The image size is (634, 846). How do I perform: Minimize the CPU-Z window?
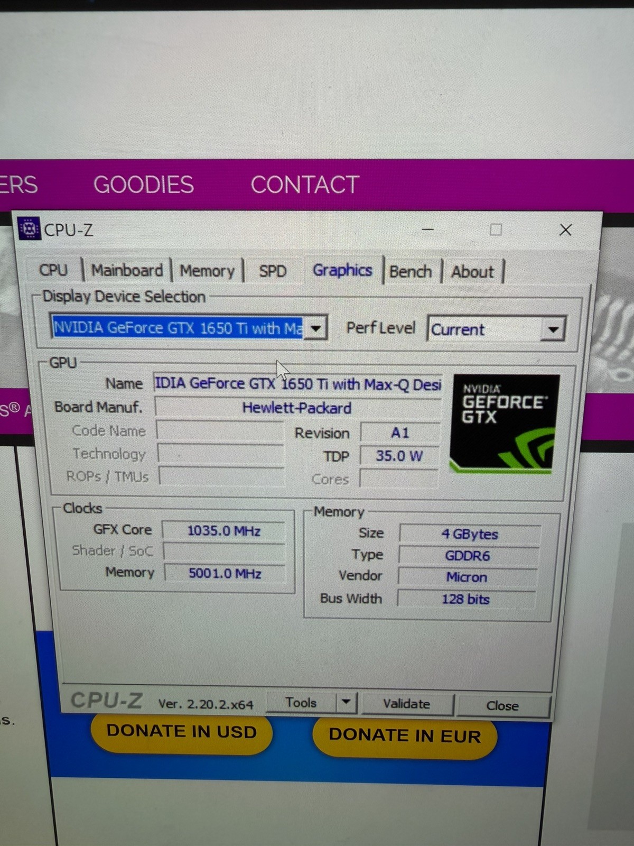click(428, 229)
